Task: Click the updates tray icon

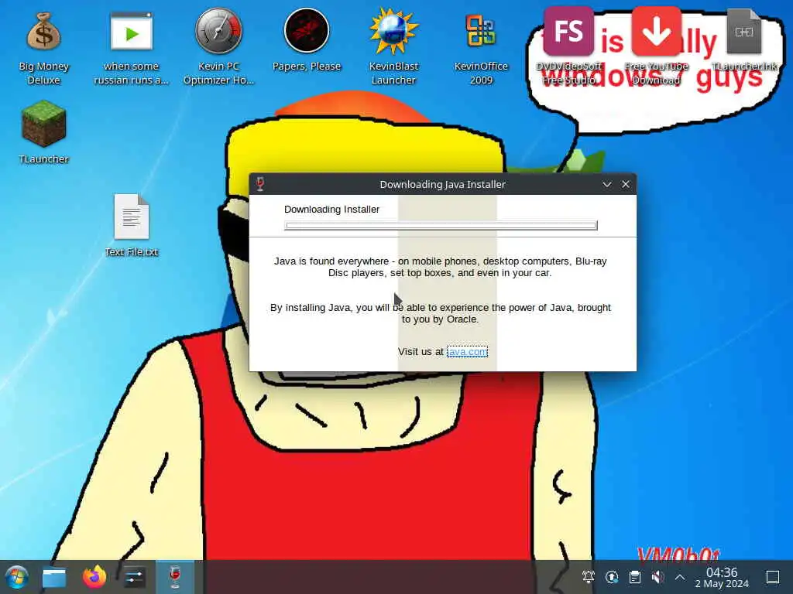Action: pyautogui.click(x=612, y=577)
